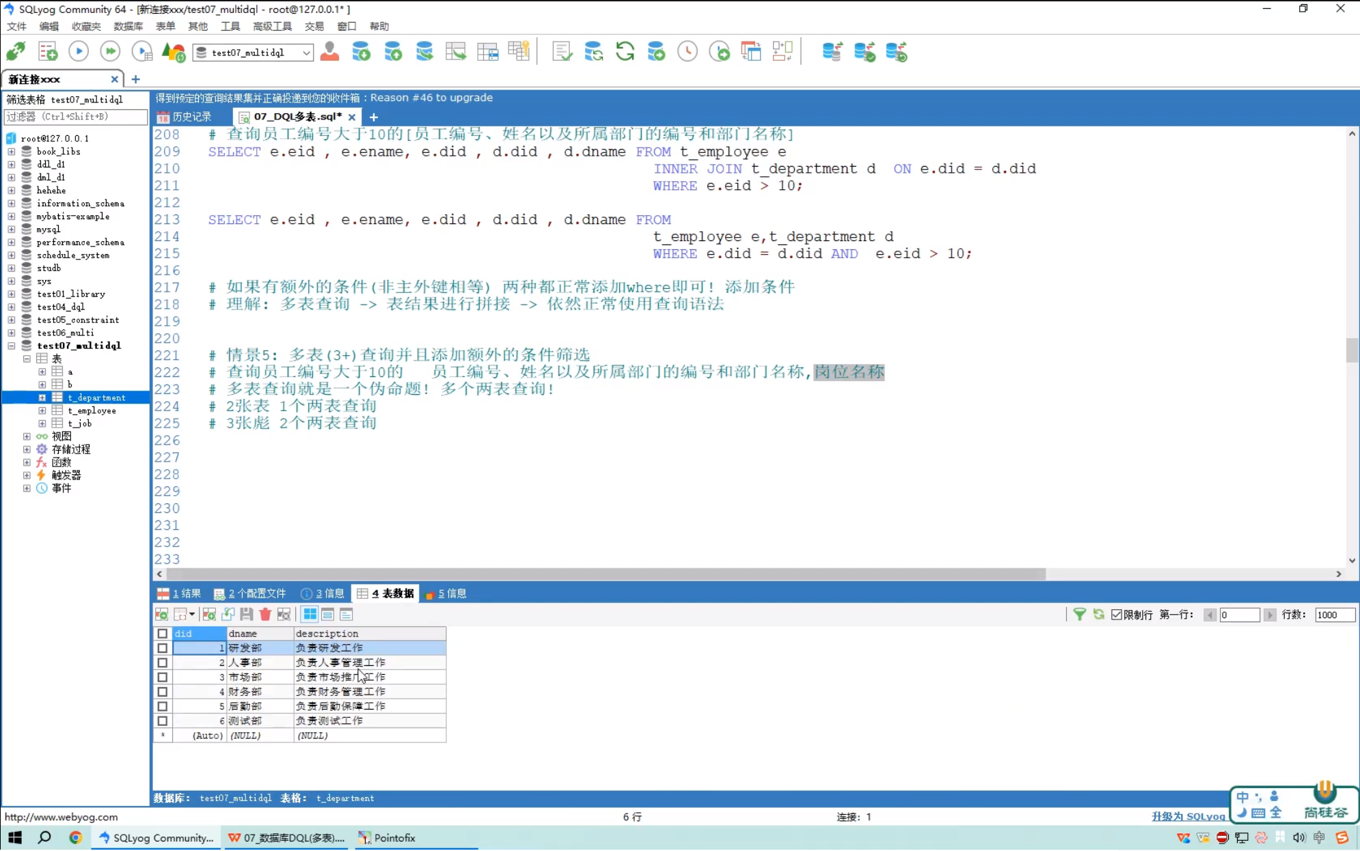Open the test07_multidql database dropdown

coord(307,53)
